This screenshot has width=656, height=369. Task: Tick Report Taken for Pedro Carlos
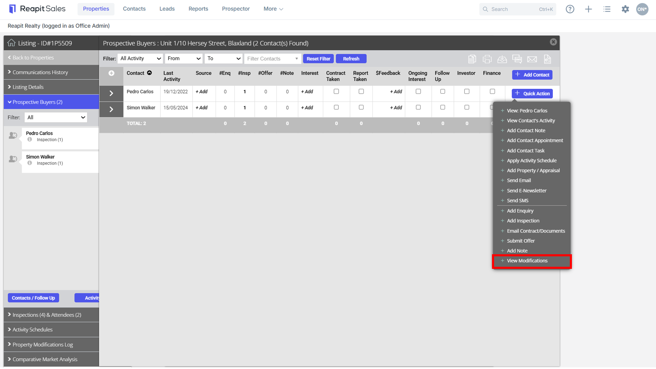[x=361, y=92]
